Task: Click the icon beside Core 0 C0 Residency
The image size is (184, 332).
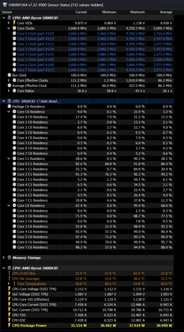Action: click(14, 117)
